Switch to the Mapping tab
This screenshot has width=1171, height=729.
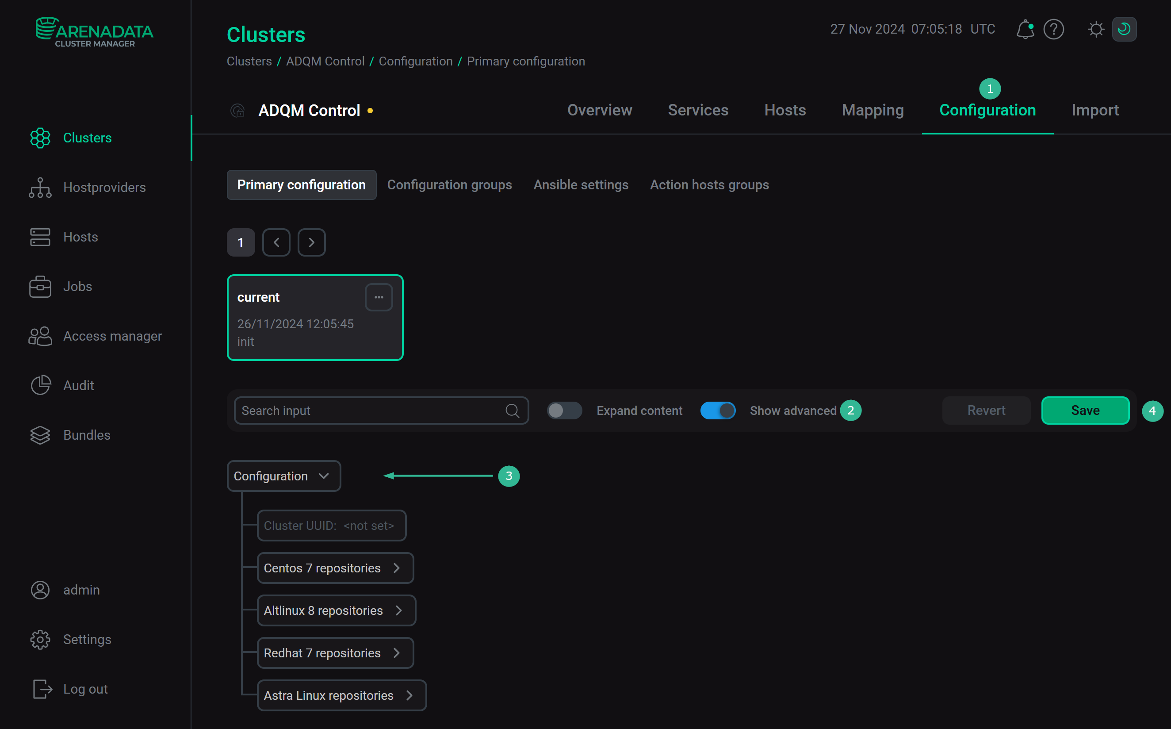pos(872,110)
